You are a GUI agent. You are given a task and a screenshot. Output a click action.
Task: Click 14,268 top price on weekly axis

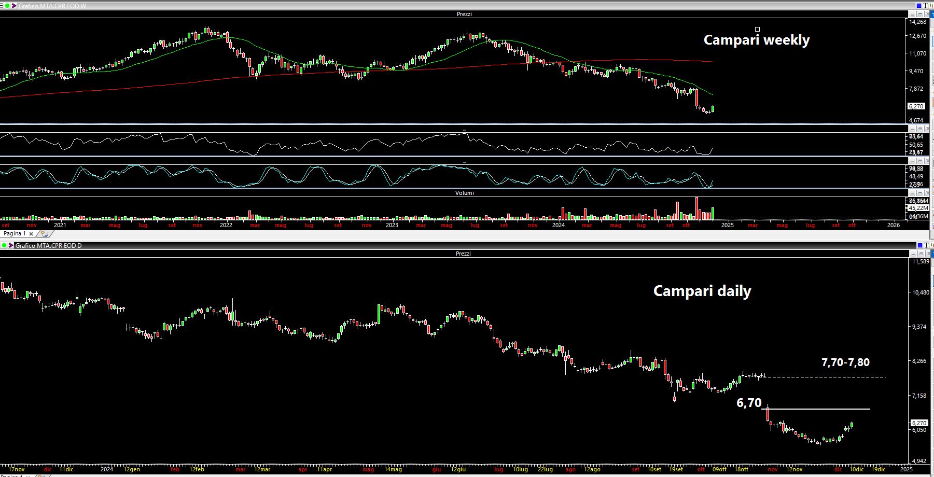[x=918, y=22]
